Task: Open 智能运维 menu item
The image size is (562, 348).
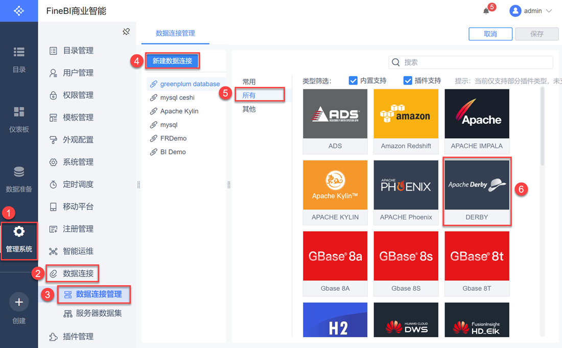Action: click(72, 251)
